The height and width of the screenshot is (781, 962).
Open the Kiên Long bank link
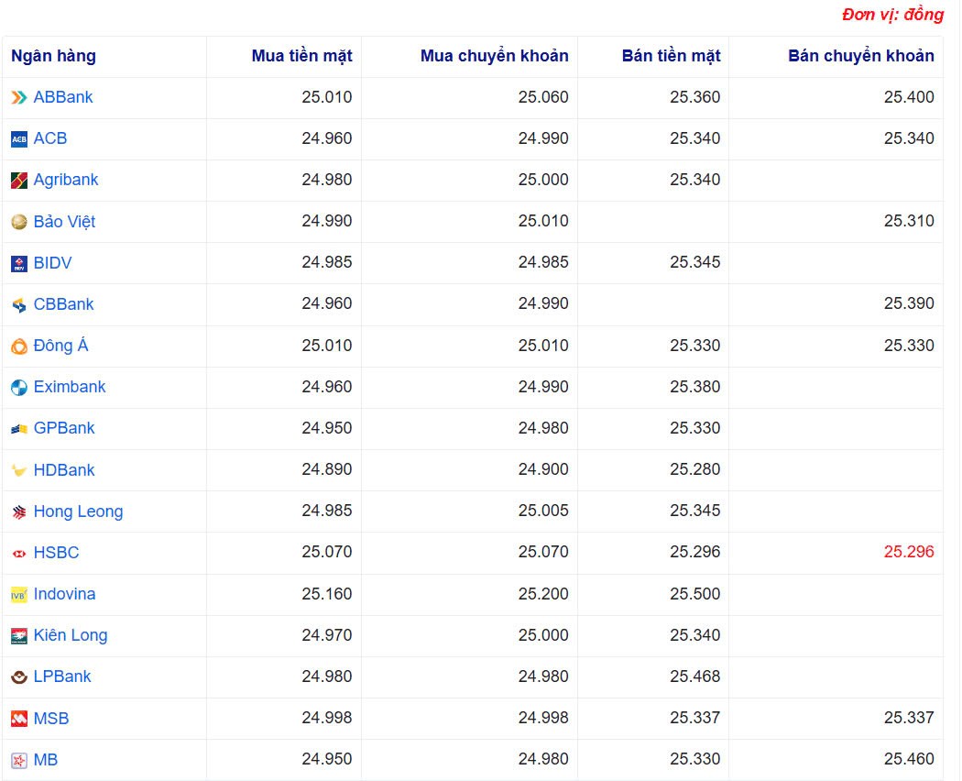[71, 635]
